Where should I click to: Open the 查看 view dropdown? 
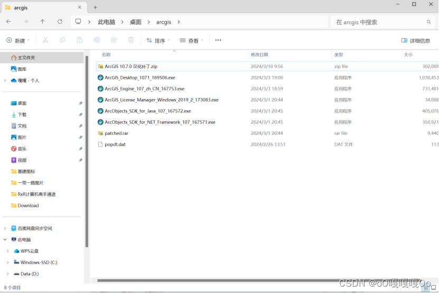point(192,41)
